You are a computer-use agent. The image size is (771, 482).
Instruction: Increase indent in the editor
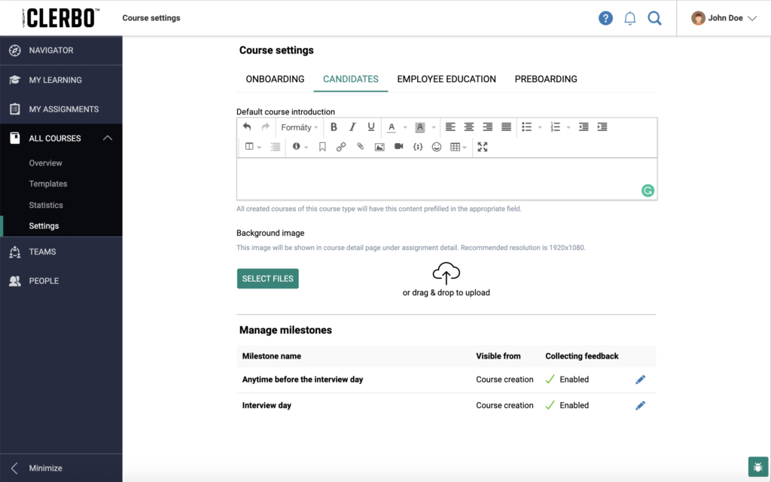point(602,127)
